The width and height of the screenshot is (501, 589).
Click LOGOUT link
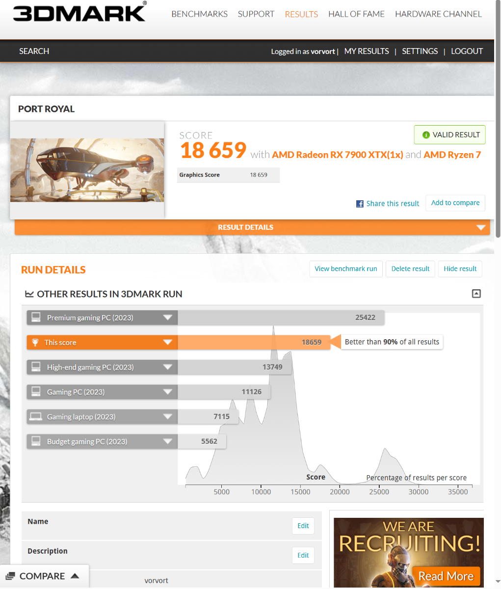[467, 51]
